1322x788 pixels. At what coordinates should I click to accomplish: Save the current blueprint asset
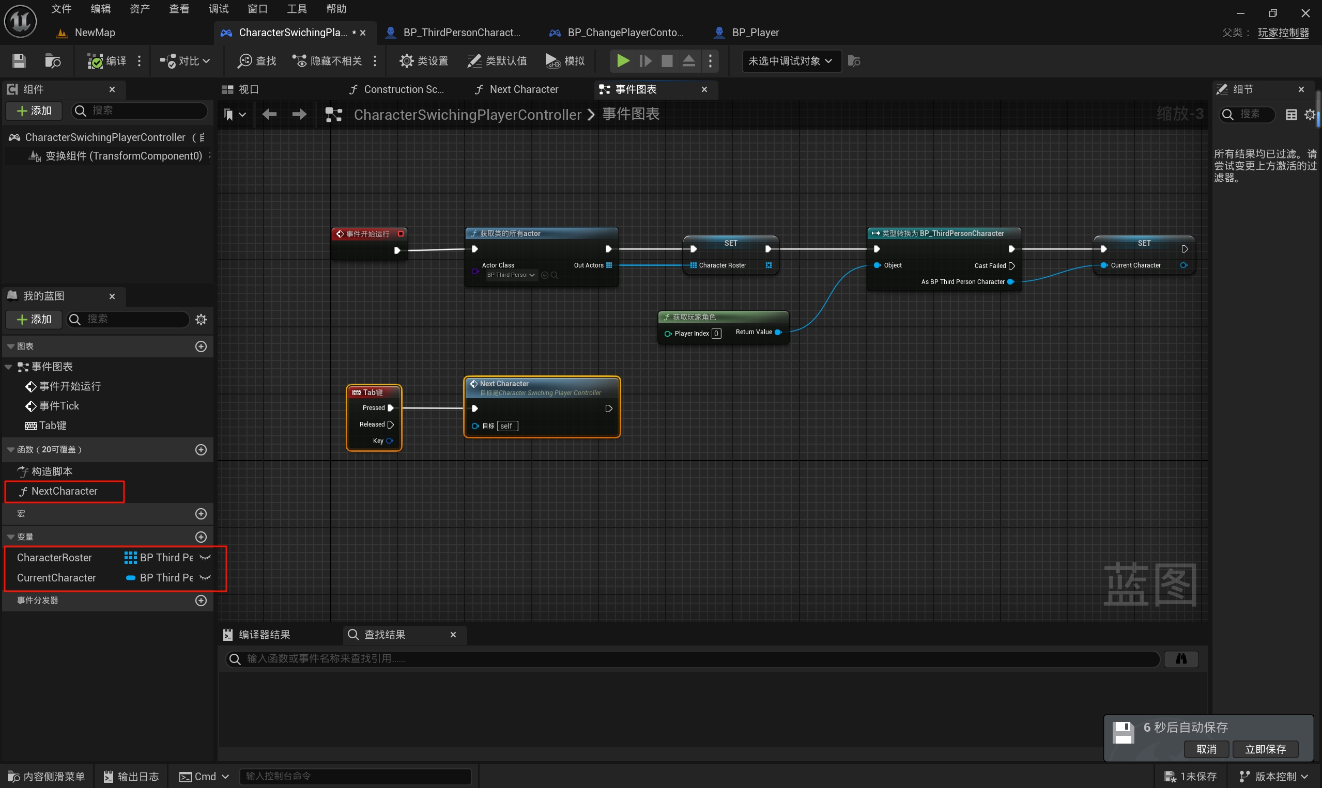coord(19,61)
